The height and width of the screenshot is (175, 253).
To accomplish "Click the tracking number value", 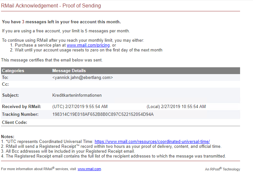I will (103, 115).
